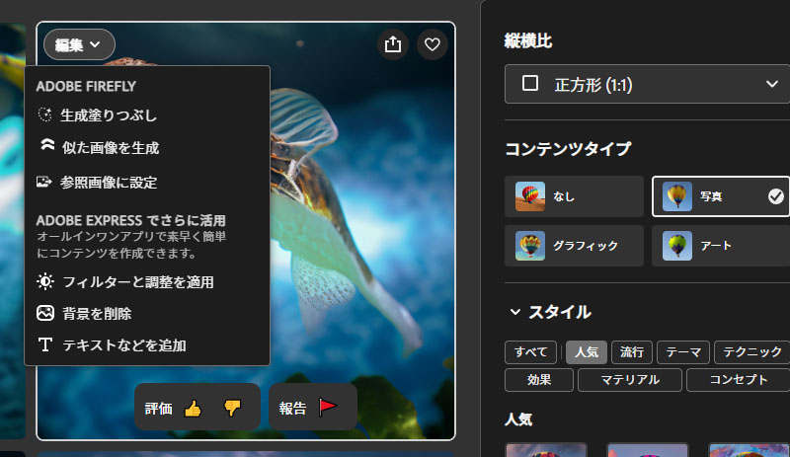
Task: Click the 背景を削除 remove background icon
Action: 44,314
